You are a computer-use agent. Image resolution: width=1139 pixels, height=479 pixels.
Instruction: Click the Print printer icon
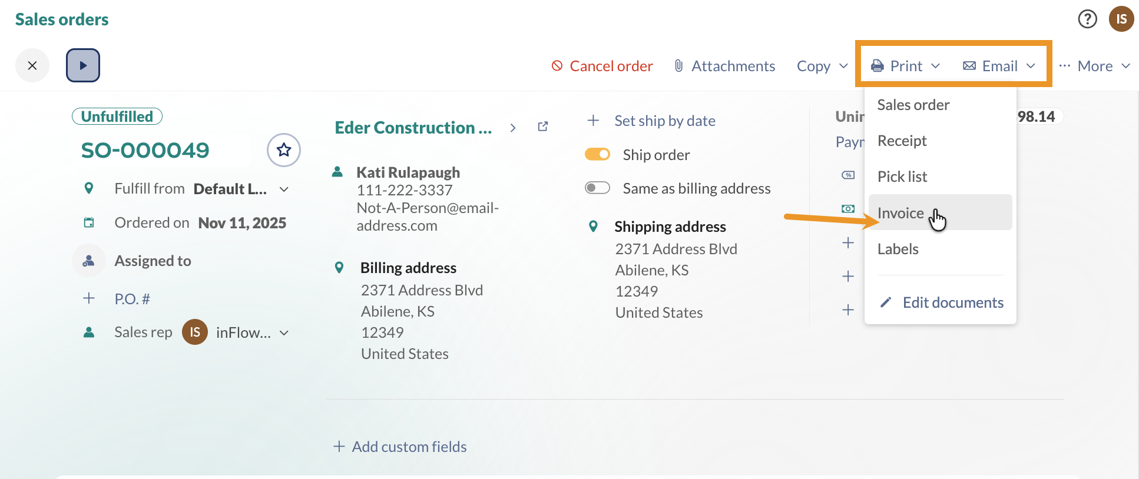click(877, 66)
